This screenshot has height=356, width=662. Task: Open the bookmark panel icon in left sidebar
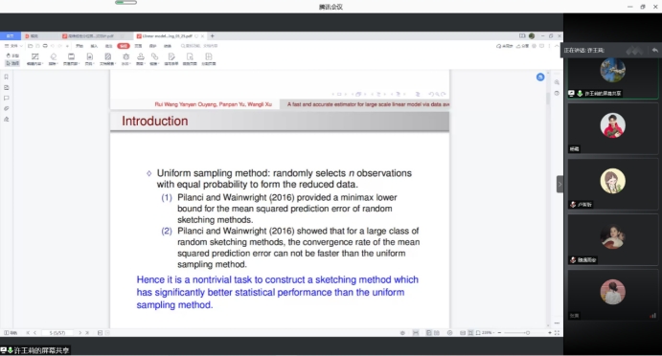pos(7,77)
